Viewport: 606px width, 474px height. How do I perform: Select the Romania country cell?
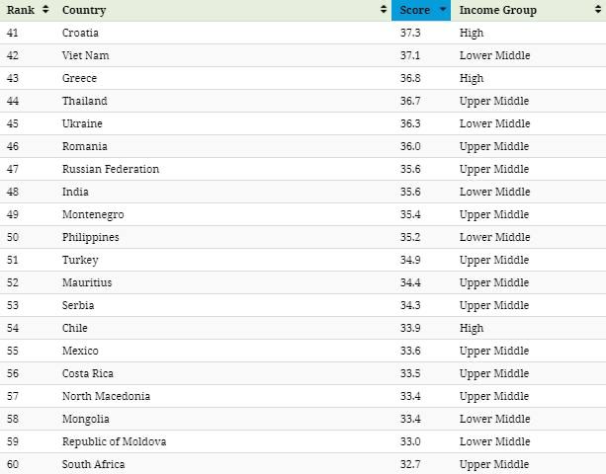[x=85, y=147]
